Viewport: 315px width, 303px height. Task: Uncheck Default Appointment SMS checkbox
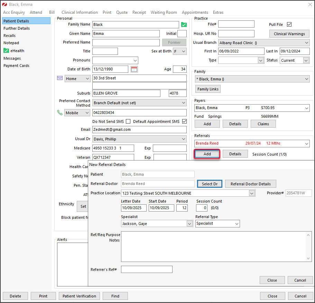pyautogui.click(x=184, y=121)
